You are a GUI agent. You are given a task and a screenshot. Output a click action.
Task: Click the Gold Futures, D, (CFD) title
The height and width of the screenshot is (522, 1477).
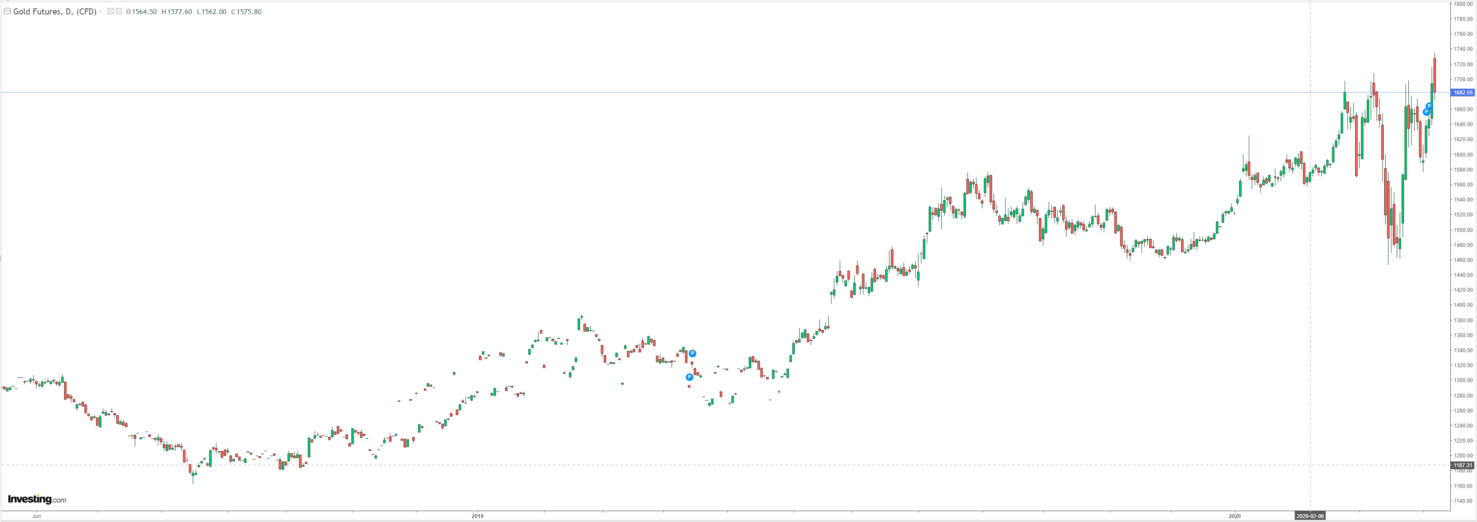(x=55, y=11)
